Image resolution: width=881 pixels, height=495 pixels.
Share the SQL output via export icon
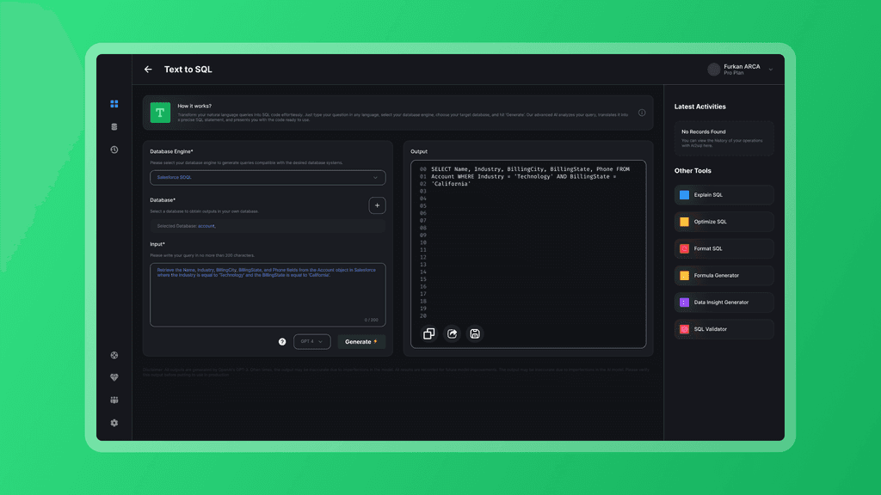[452, 334]
